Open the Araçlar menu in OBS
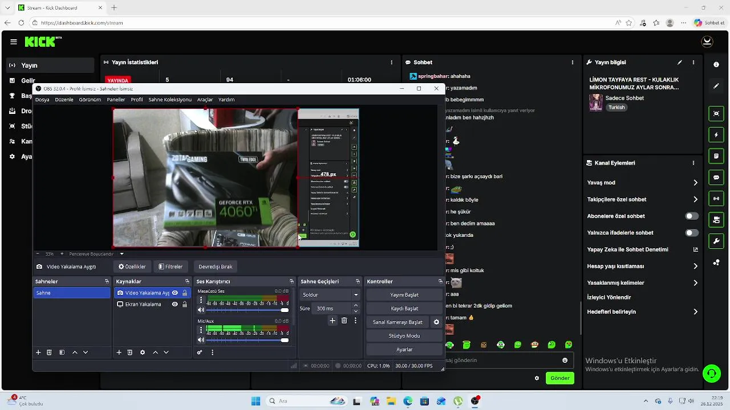The width and height of the screenshot is (730, 410). pos(205,100)
